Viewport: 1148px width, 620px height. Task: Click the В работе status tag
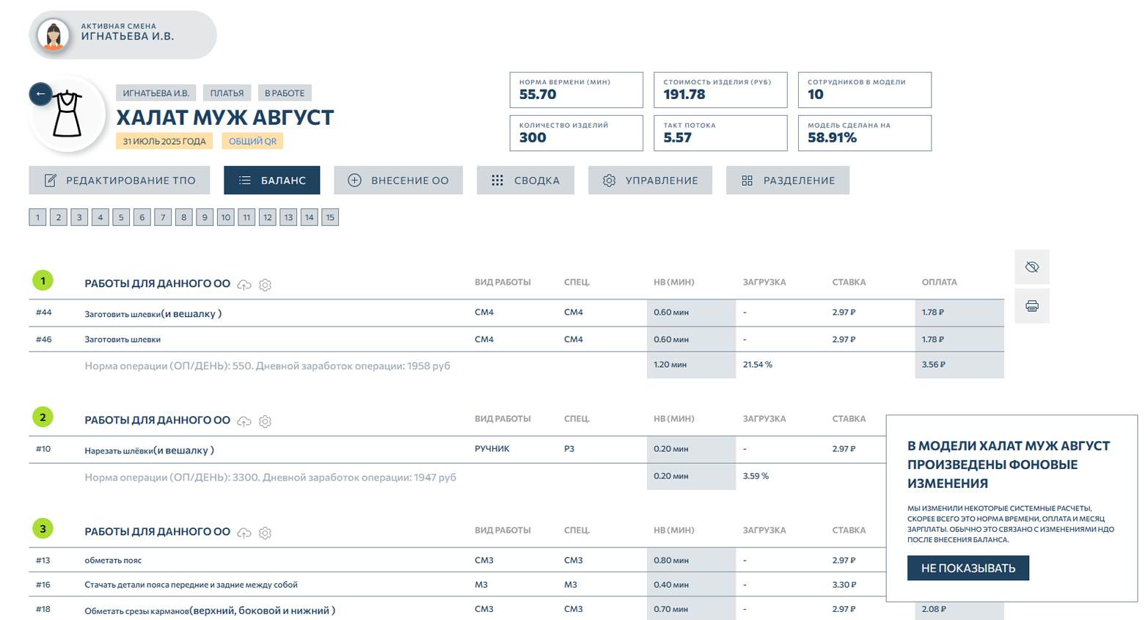(285, 93)
